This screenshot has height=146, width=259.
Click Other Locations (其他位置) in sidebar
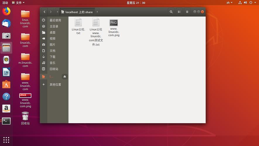click(55, 84)
